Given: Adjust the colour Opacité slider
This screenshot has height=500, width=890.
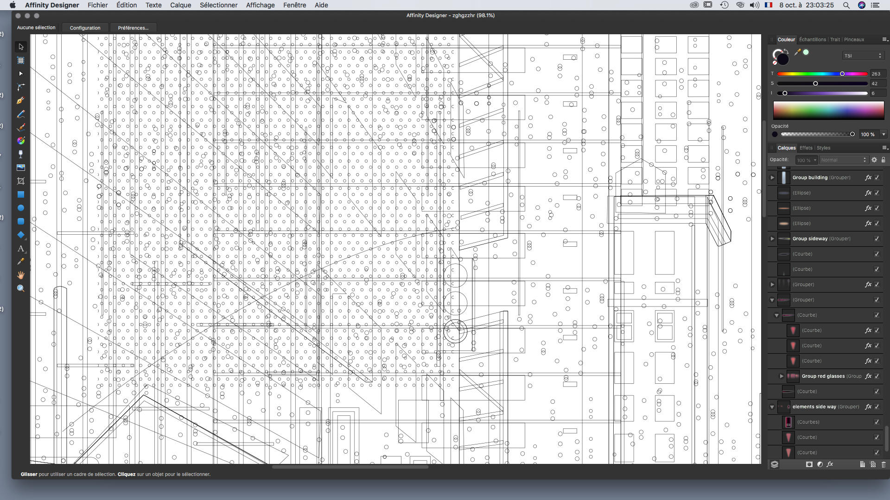Looking at the screenshot, I should [x=818, y=134].
